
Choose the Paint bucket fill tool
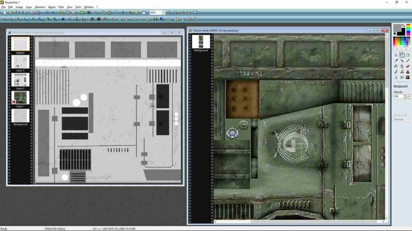pyautogui.click(x=396, y=66)
